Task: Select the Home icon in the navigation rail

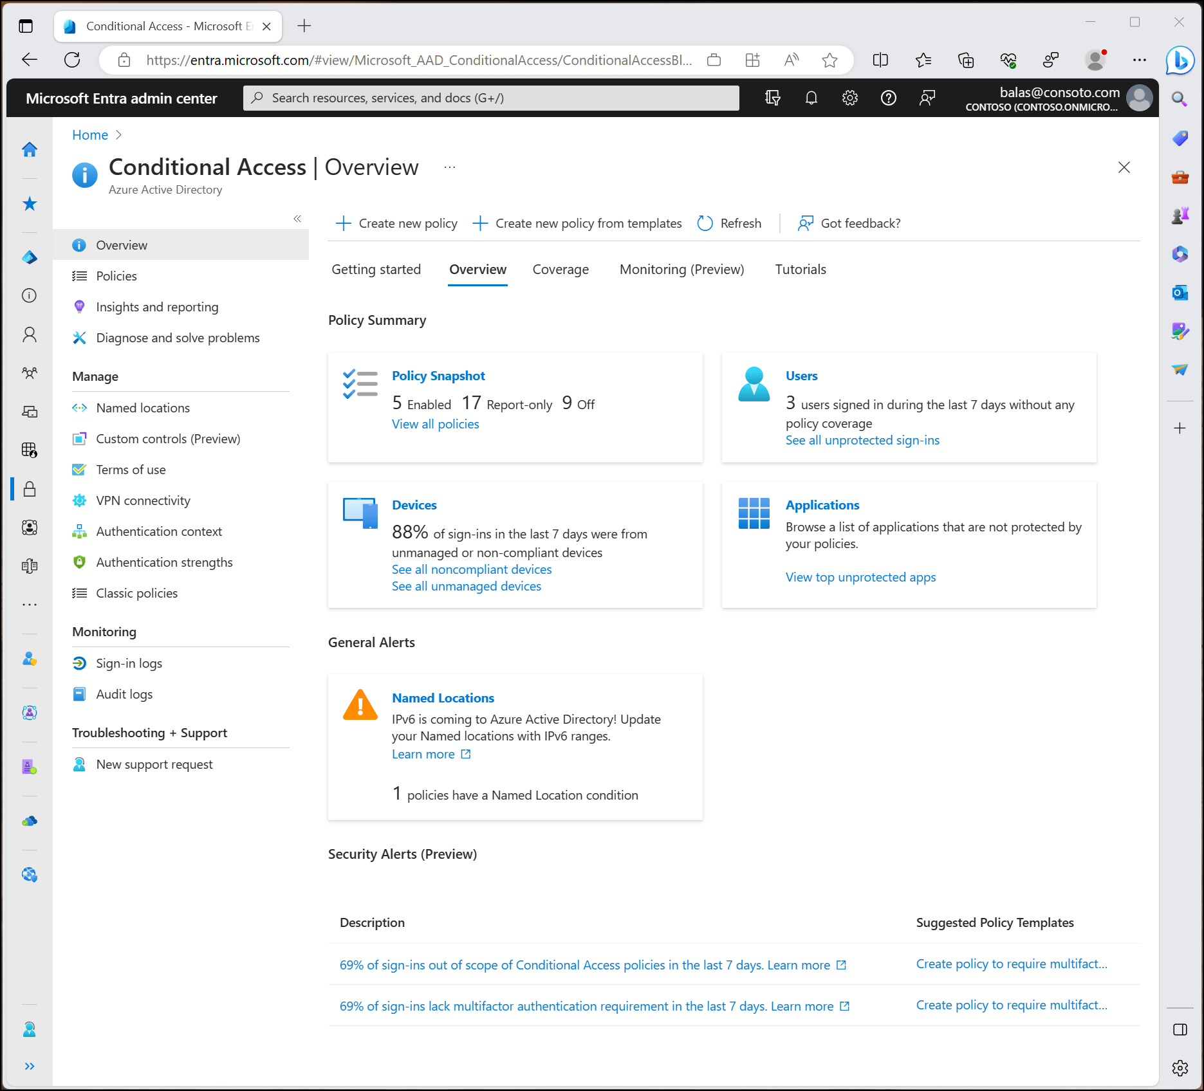Action: click(30, 149)
